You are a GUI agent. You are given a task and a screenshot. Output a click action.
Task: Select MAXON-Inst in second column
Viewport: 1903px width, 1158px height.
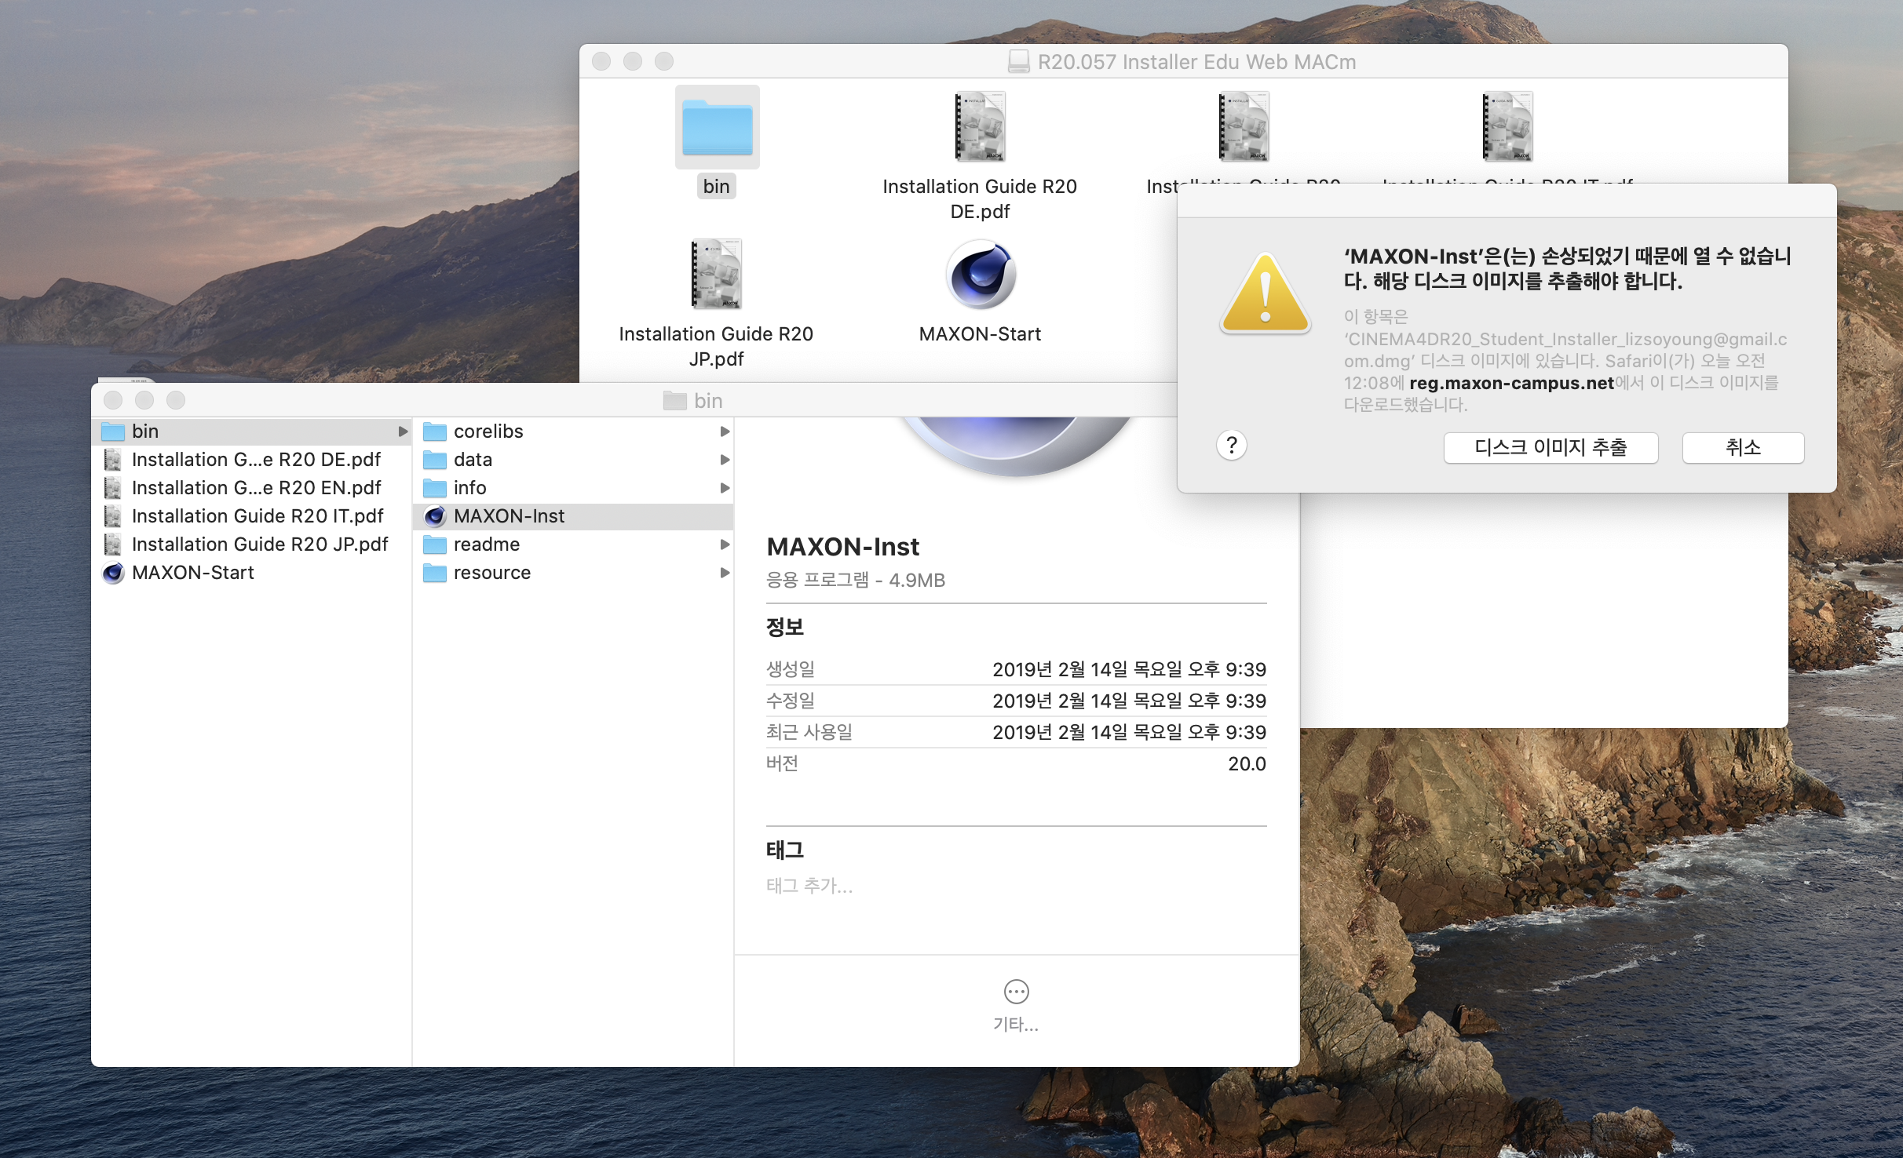pos(573,516)
